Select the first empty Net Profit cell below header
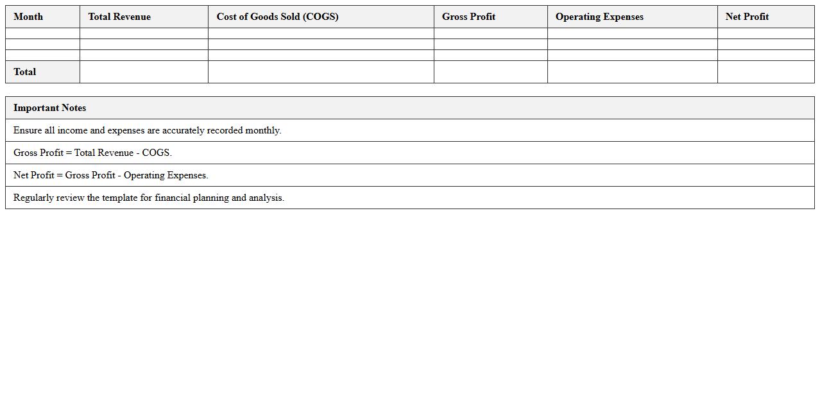The image size is (820, 417). pos(765,33)
